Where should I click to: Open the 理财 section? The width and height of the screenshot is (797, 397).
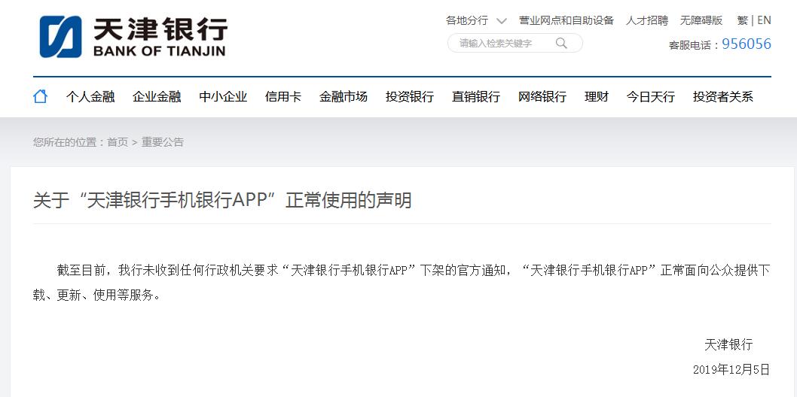click(x=597, y=97)
